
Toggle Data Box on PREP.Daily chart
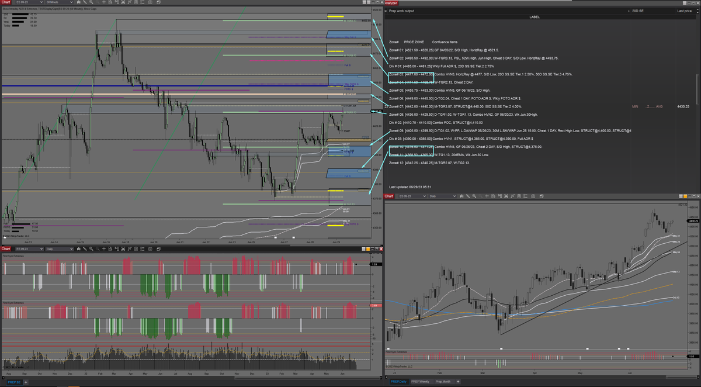pyautogui.click(x=493, y=196)
